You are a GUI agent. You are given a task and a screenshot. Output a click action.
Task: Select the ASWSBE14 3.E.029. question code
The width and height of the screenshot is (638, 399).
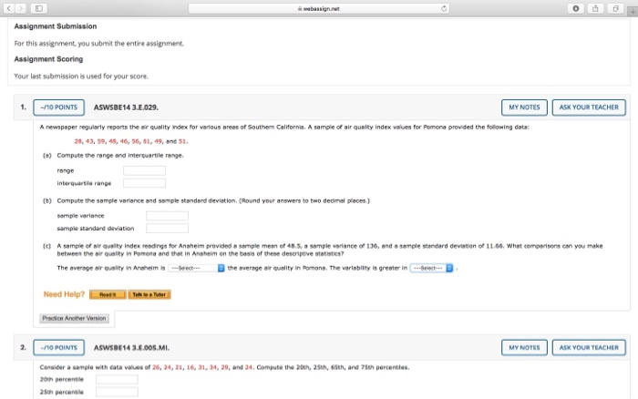(126, 107)
